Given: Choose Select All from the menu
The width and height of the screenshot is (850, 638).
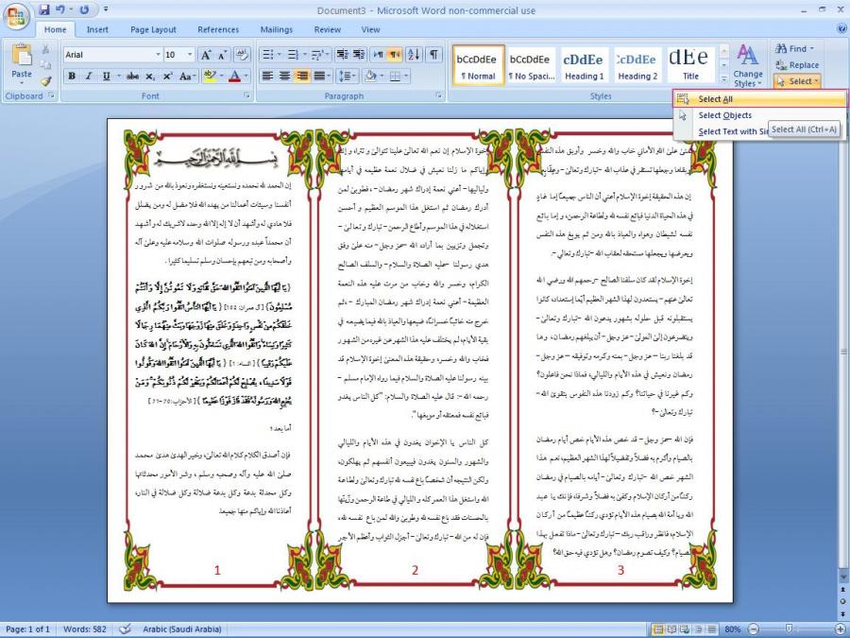Looking at the screenshot, I should coord(715,99).
